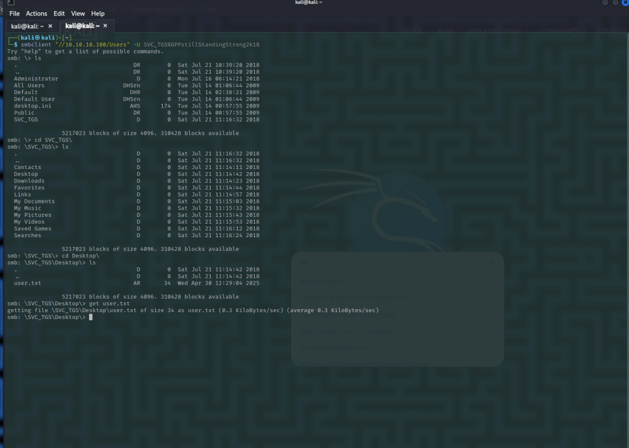Close the terminal window

click(624, 3)
